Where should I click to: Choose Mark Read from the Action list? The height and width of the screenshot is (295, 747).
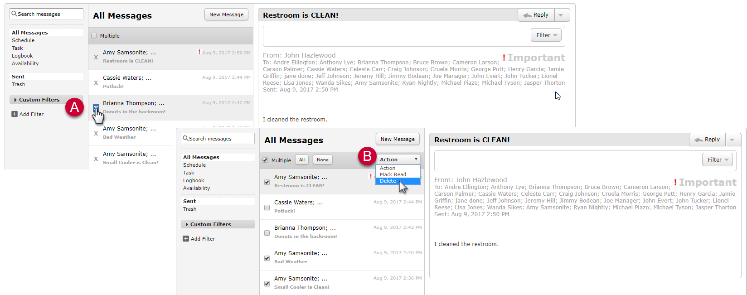393,174
